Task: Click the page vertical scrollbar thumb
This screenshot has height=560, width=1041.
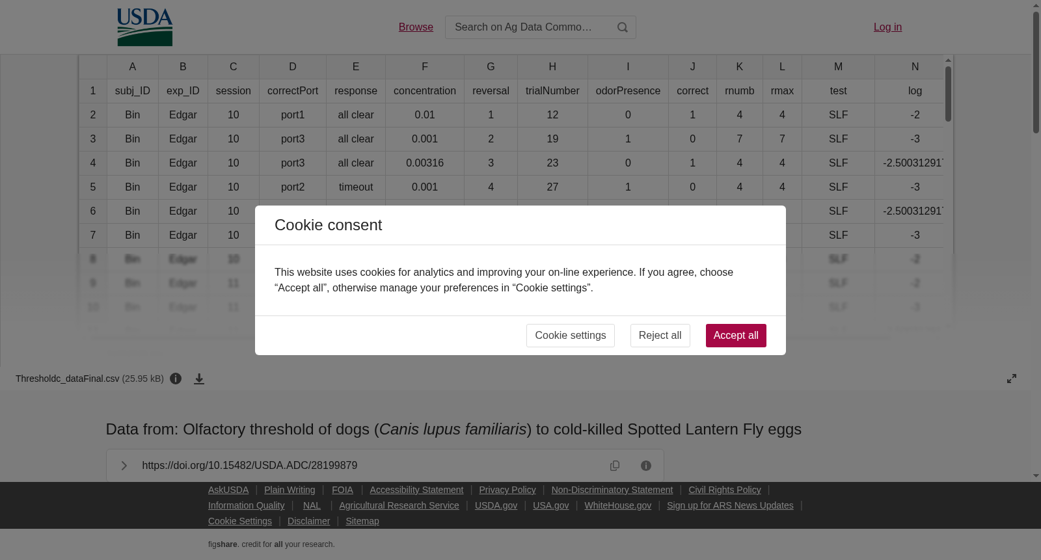Action: tap(1036, 72)
